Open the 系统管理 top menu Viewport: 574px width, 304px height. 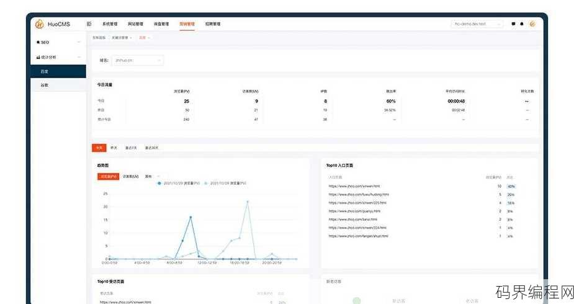(110, 24)
